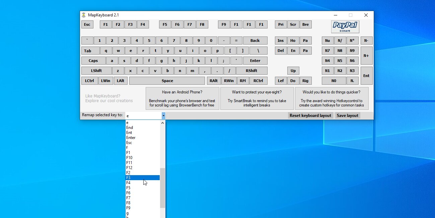Select F3 in the dropdown list
This screenshot has width=435, height=218.
(142, 178)
